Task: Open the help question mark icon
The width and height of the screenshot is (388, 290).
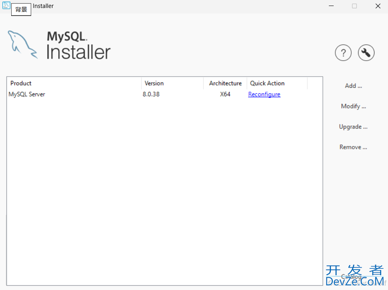Action: (x=343, y=53)
